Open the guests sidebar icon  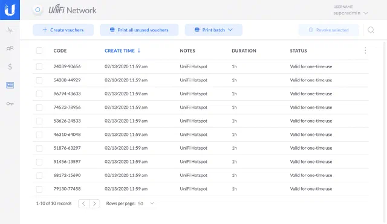click(x=10, y=48)
